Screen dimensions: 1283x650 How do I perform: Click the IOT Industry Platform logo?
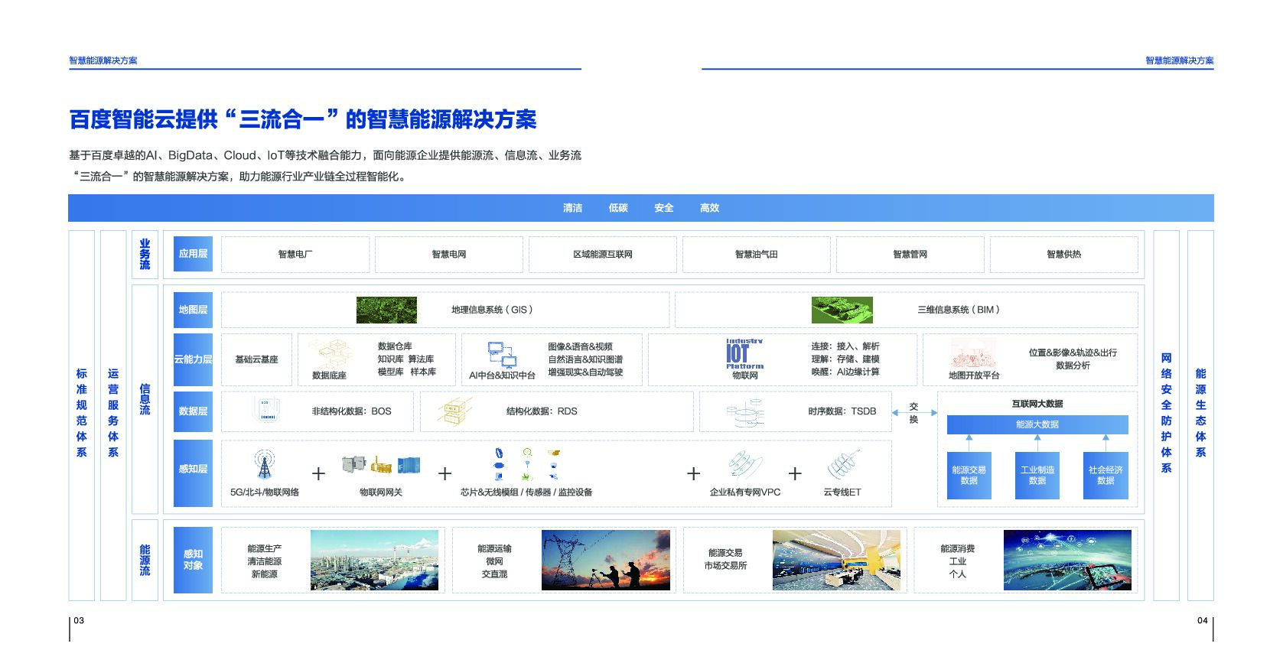[744, 354]
